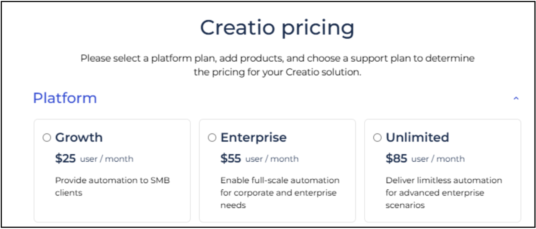Click the Growth plan description text

[113, 187]
